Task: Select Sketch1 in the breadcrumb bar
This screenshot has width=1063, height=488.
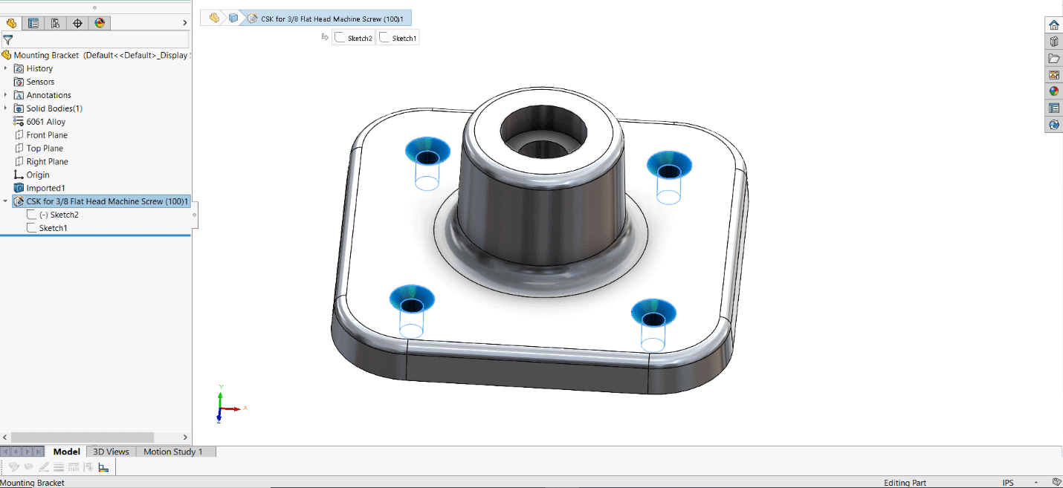Action: pyautogui.click(x=398, y=37)
